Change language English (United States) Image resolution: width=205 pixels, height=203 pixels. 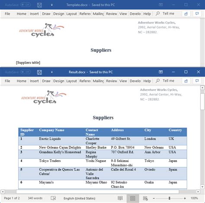[80, 198]
